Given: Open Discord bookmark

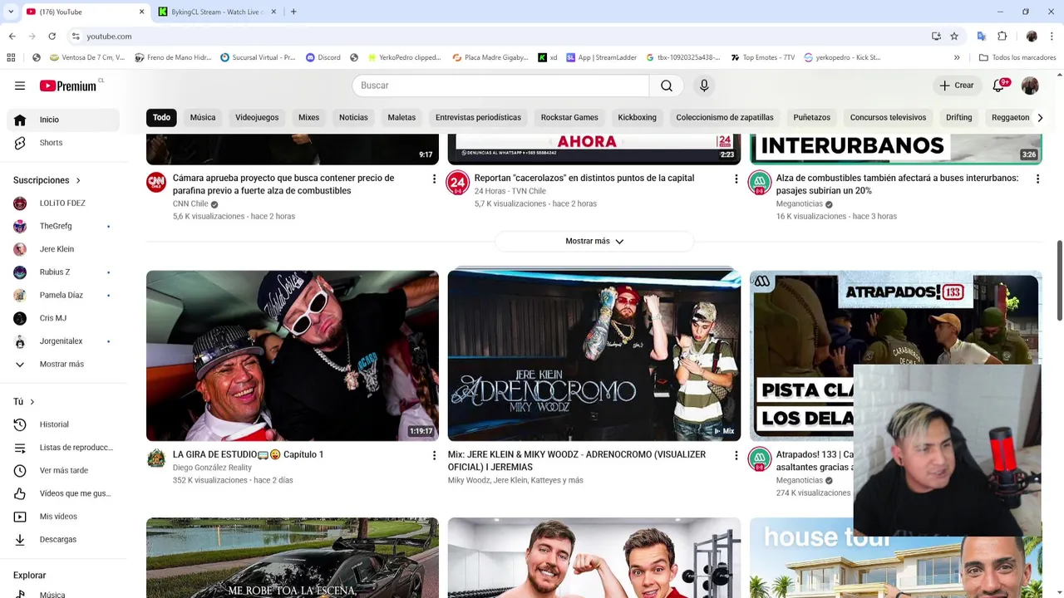Looking at the screenshot, I should [323, 57].
